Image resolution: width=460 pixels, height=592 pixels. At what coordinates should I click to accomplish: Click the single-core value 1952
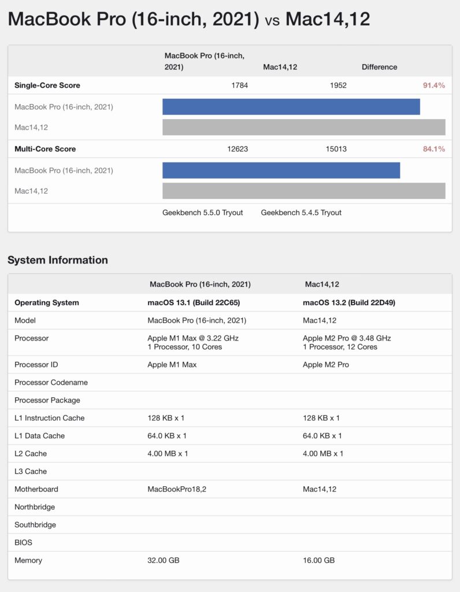pyautogui.click(x=338, y=86)
